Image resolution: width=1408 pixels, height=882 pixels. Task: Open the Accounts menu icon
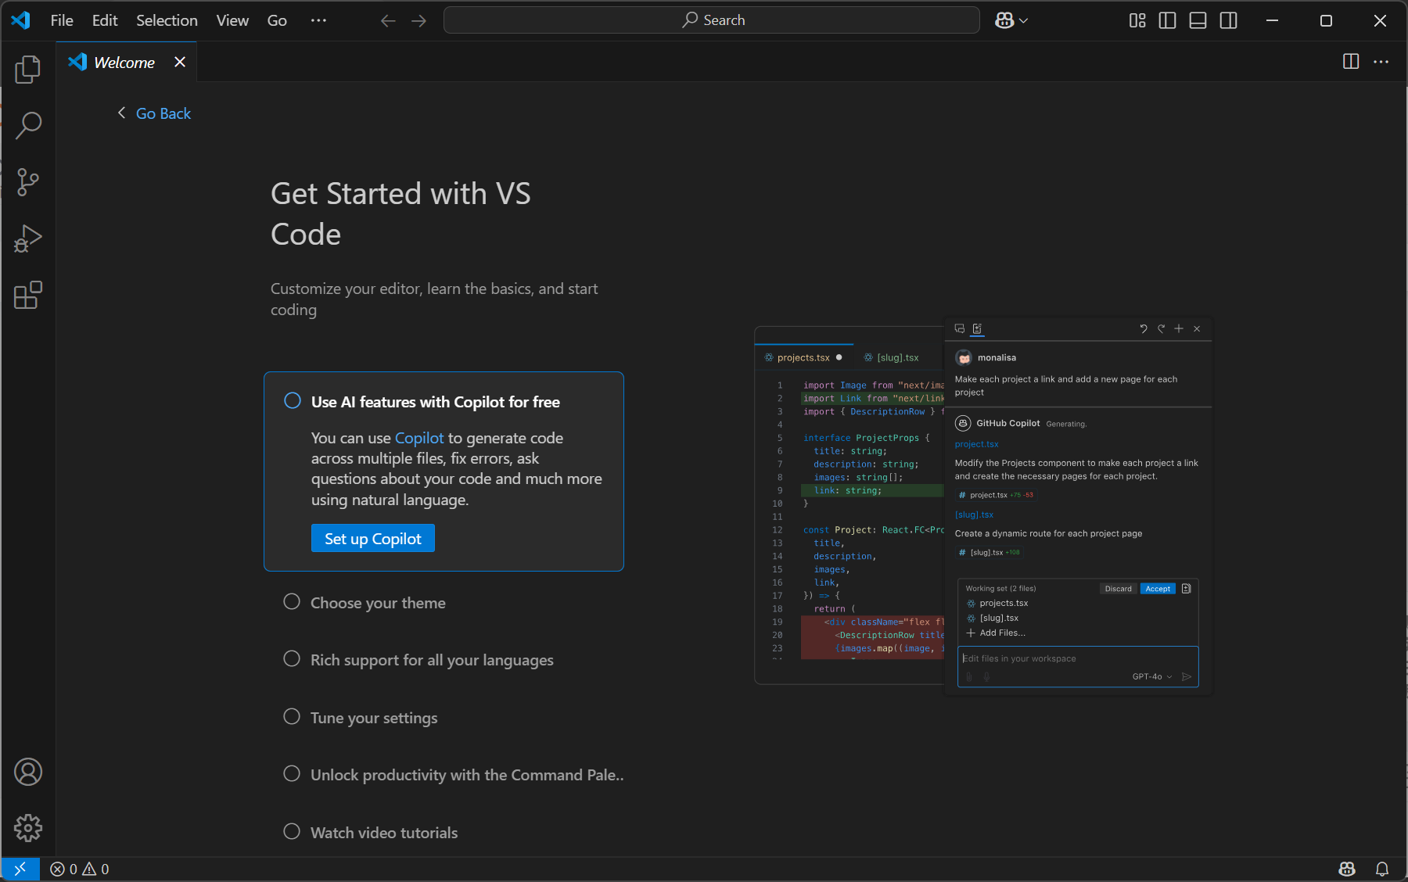point(28,772)
